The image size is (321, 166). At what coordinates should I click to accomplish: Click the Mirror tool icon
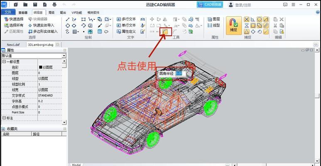click(165, 19)
